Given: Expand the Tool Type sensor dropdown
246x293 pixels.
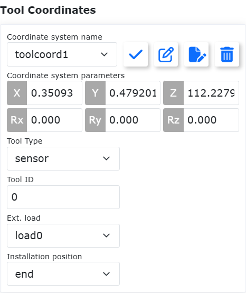Looking at the screenshot, I should (63, 158).
